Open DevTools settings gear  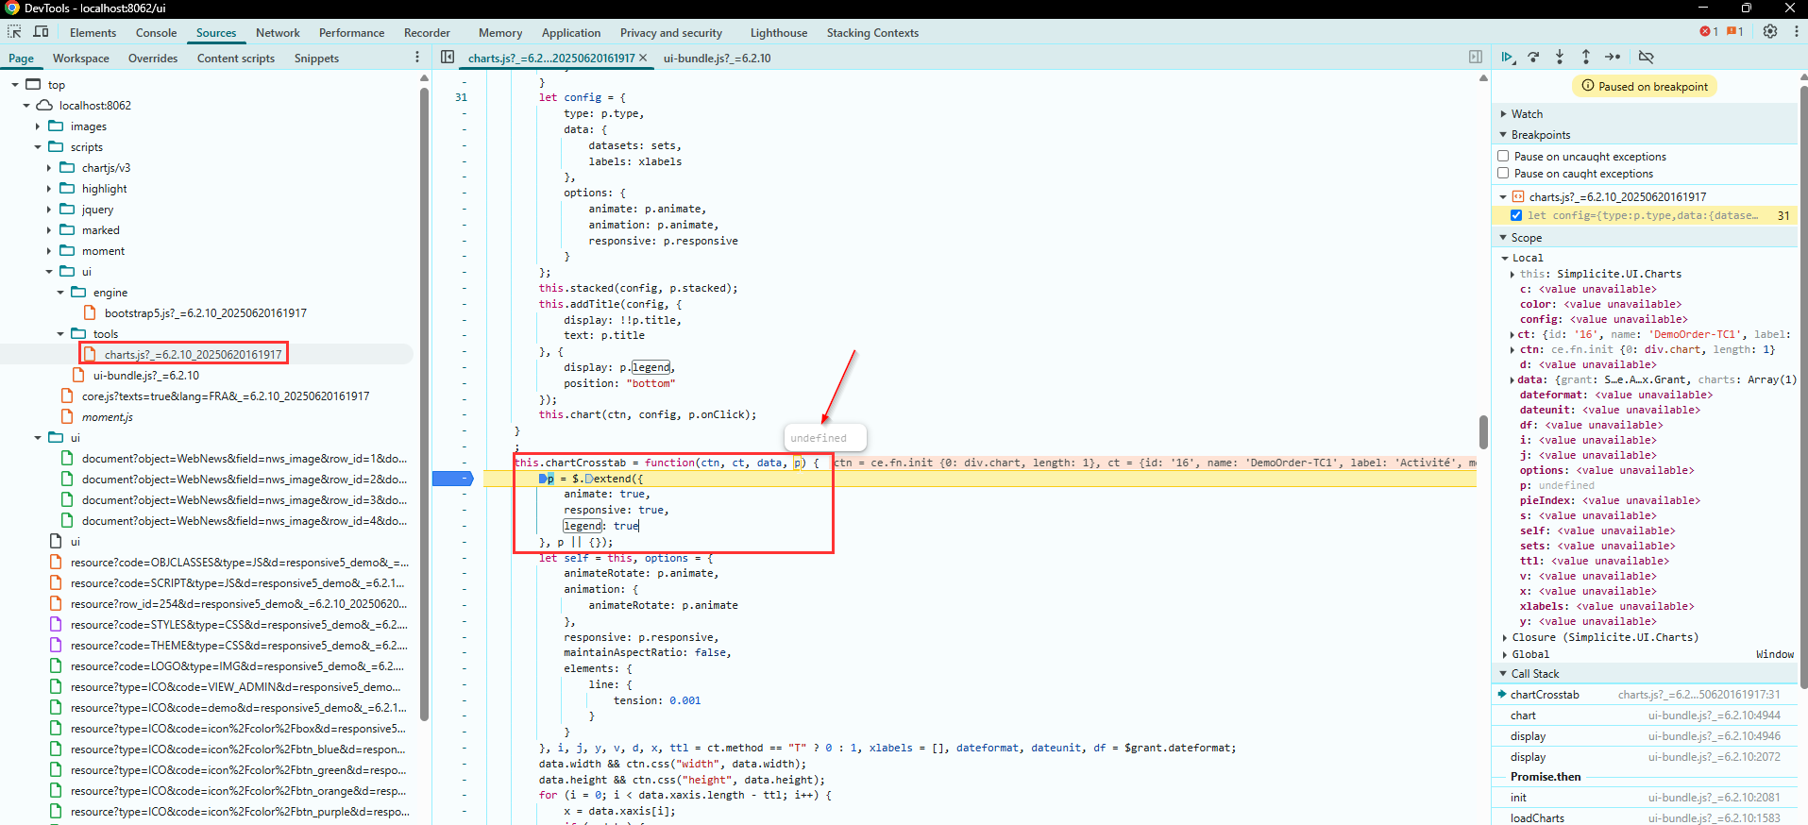click(1770, 31)
